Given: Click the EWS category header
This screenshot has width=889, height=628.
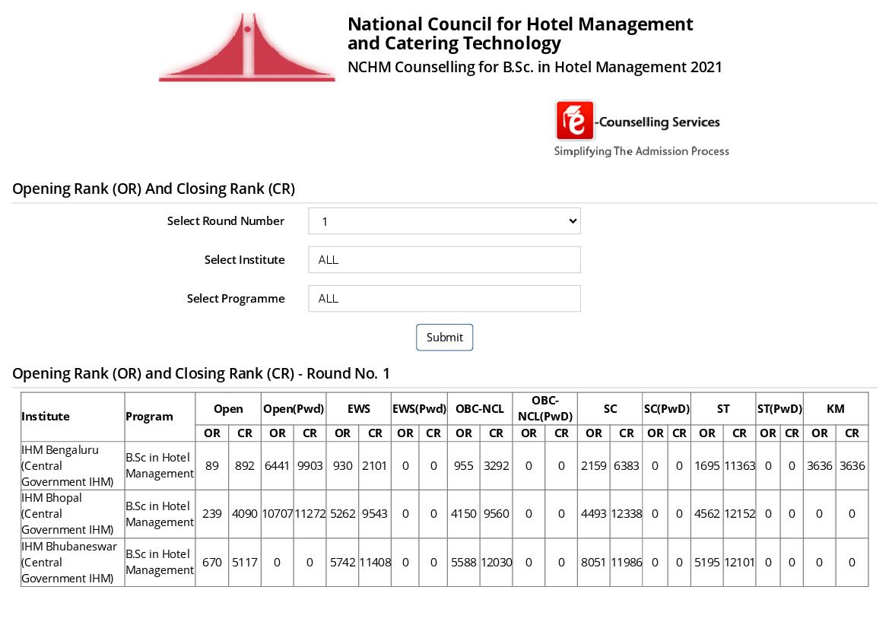Looking at the screenshot, I should tap(359, 408).
